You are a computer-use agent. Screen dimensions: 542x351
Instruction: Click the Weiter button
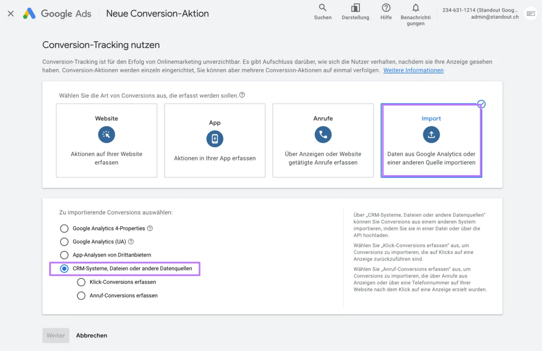(56, 335)
